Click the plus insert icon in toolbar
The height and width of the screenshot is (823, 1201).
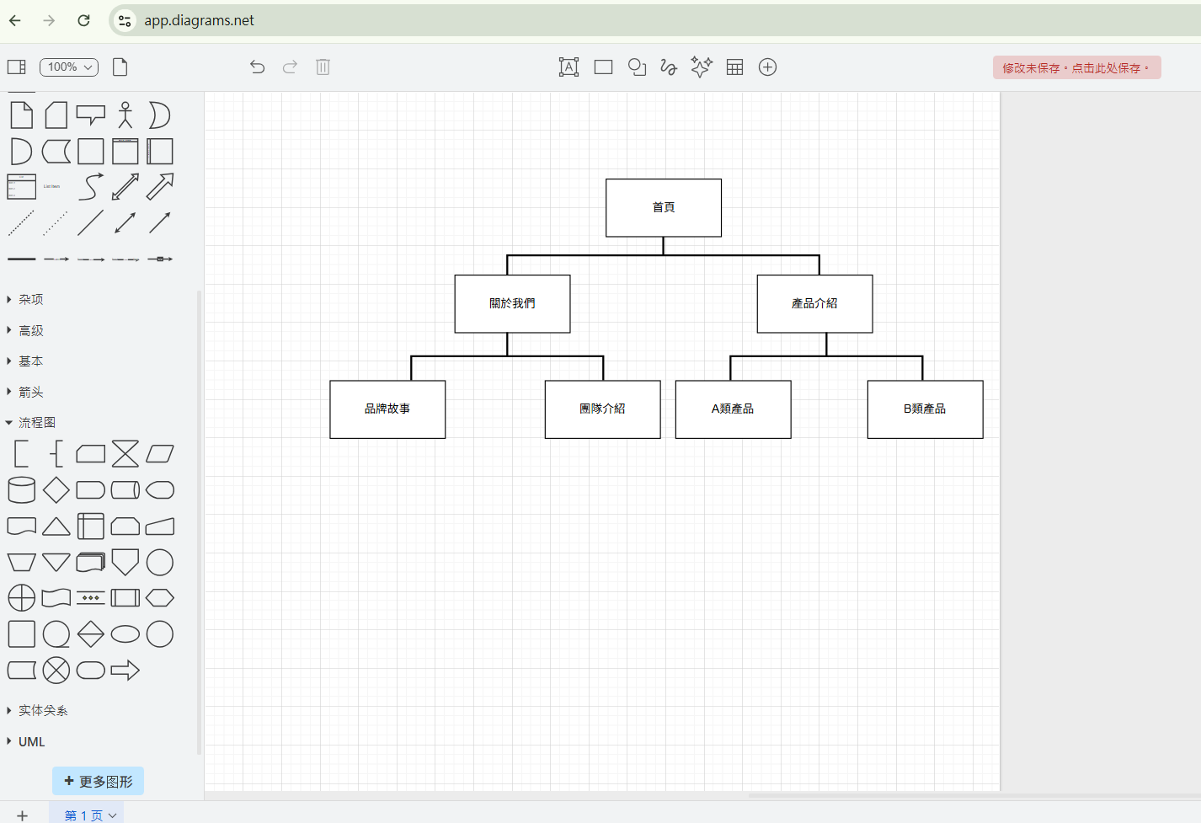tap(767, 67)
